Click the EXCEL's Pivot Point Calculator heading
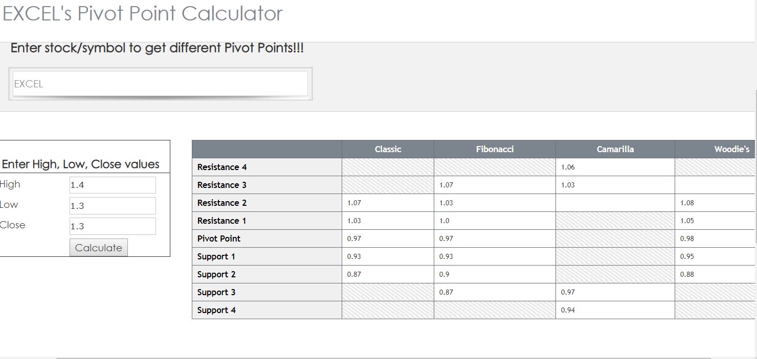This screenshot has width=757, height=359. (x=143, y=13)
